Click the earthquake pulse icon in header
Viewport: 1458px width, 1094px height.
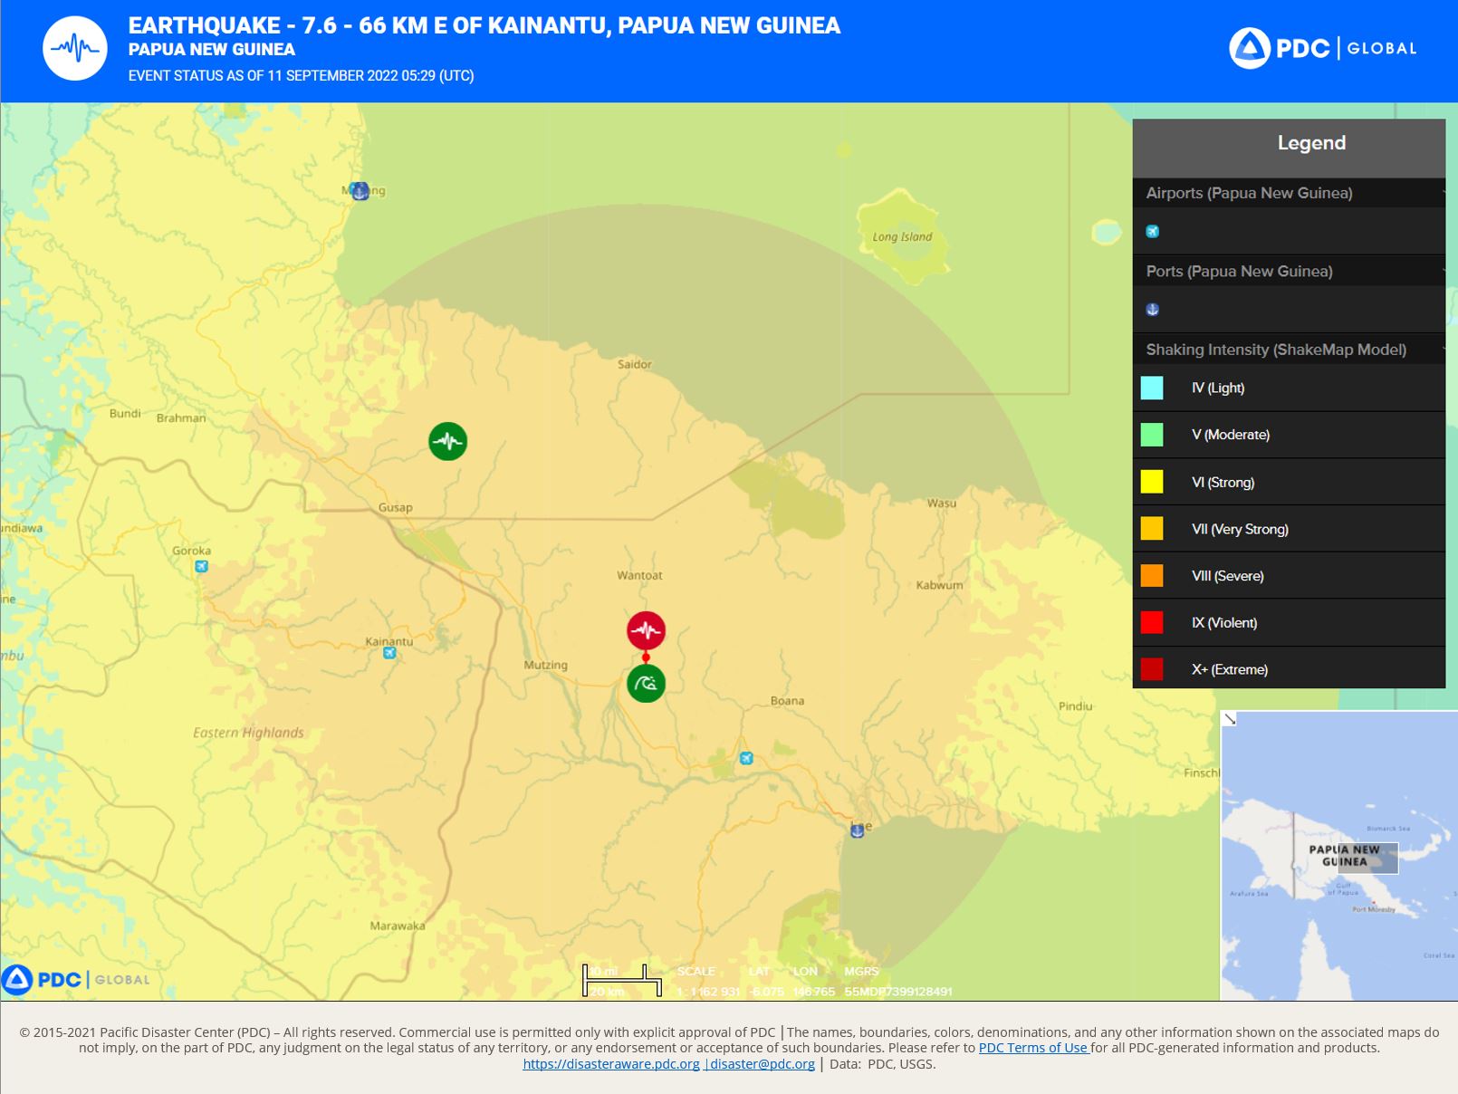point(75,48)
